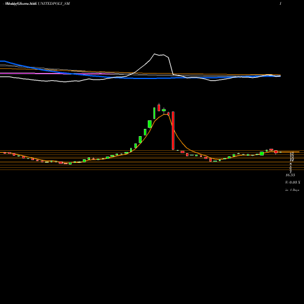Click the peak of the white indicator line
The height and width of the screenshot is (304, 304).
154,54
